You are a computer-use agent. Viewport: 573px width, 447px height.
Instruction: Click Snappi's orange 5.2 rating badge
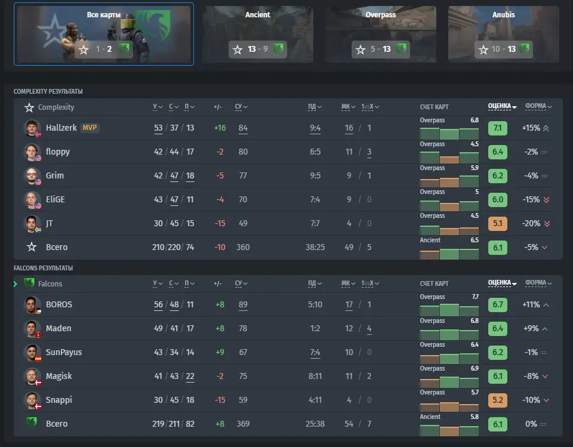point(498,400)
